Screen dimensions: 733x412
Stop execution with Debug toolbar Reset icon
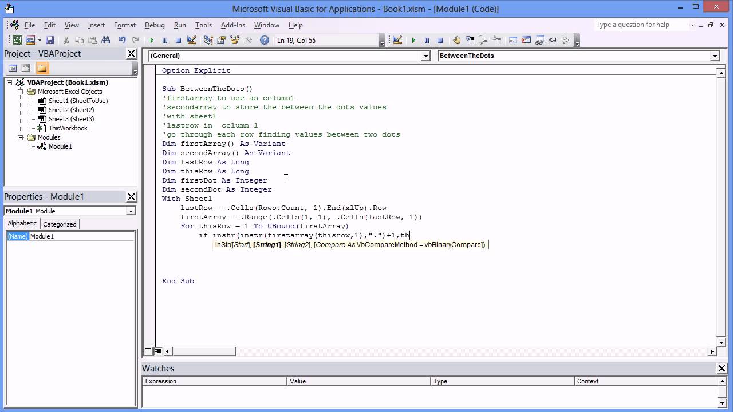pyautogui.click(x=440, y=40)
